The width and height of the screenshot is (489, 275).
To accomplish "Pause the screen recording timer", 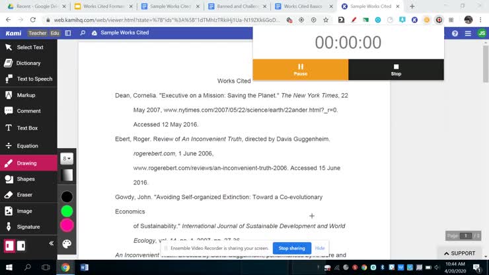I will point(301,69).
